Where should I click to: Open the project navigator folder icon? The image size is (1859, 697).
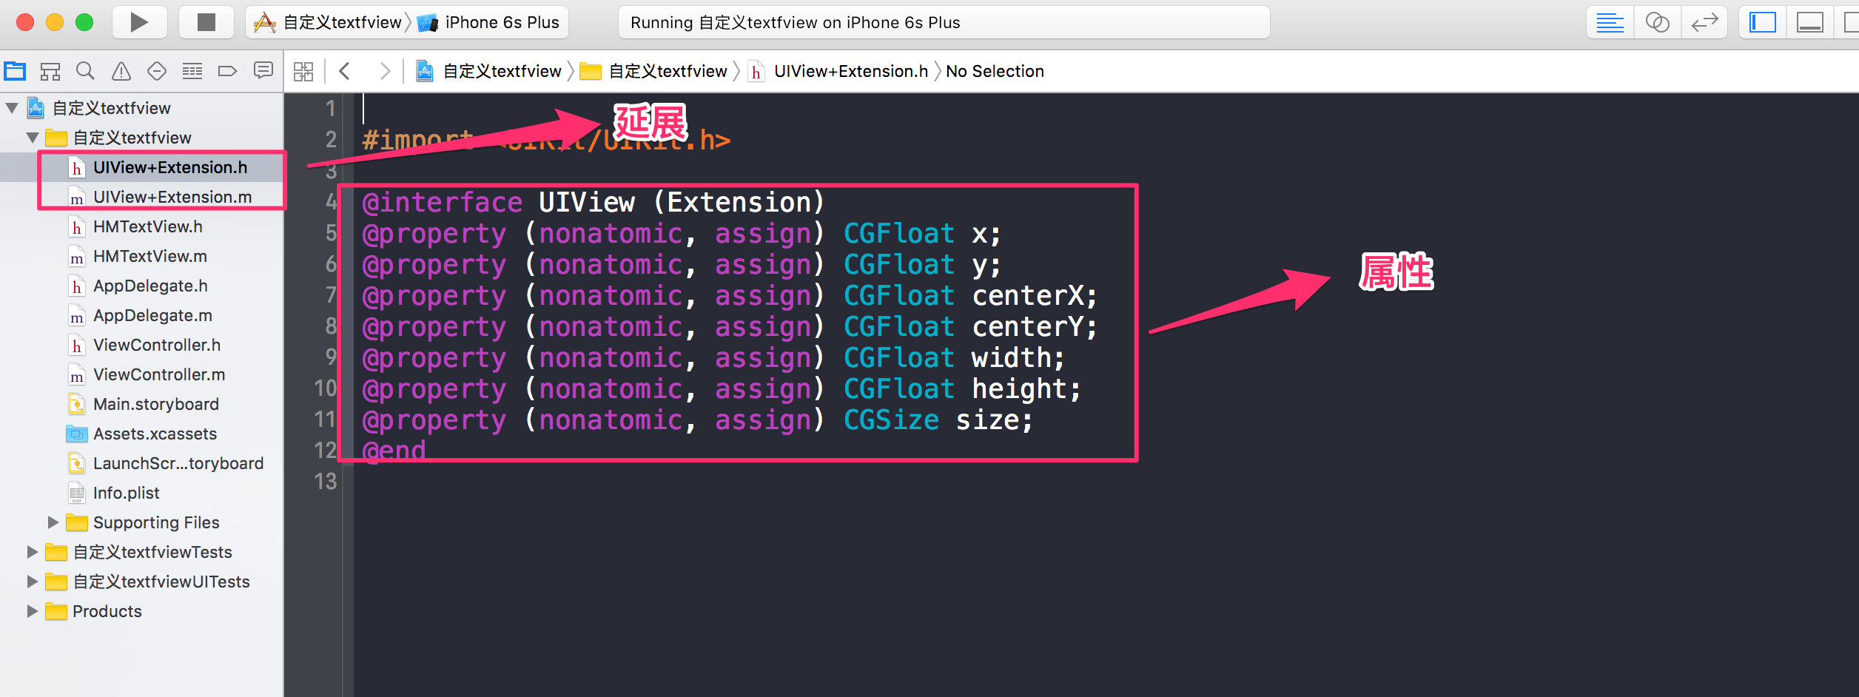click(15, 71)
